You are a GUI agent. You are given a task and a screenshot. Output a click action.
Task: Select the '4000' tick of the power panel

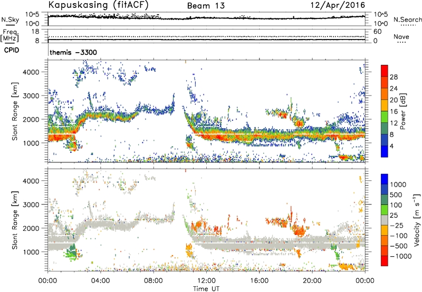click(31, 72)
